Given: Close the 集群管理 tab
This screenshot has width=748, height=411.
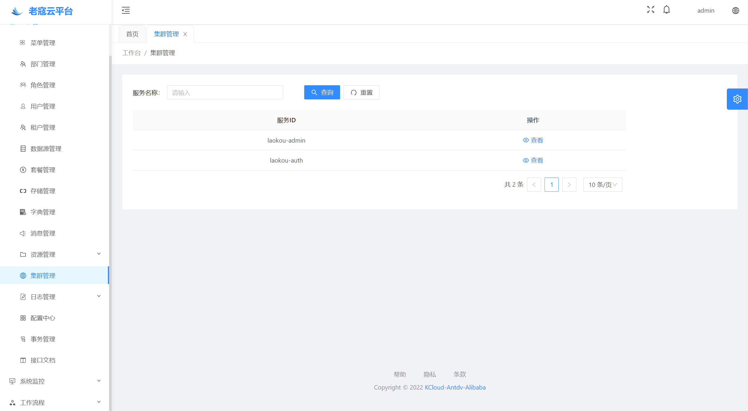Looking at the screenshot, I should pos(185,34).
